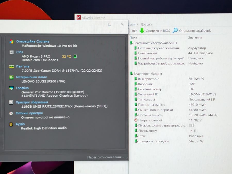Click the 32 °C temperature reading
Image resolution: width=232 pixels, height=174 pixels.
67,56
